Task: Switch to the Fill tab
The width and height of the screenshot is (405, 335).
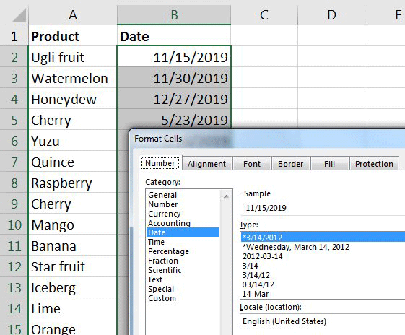Action: tap(329, 164)
